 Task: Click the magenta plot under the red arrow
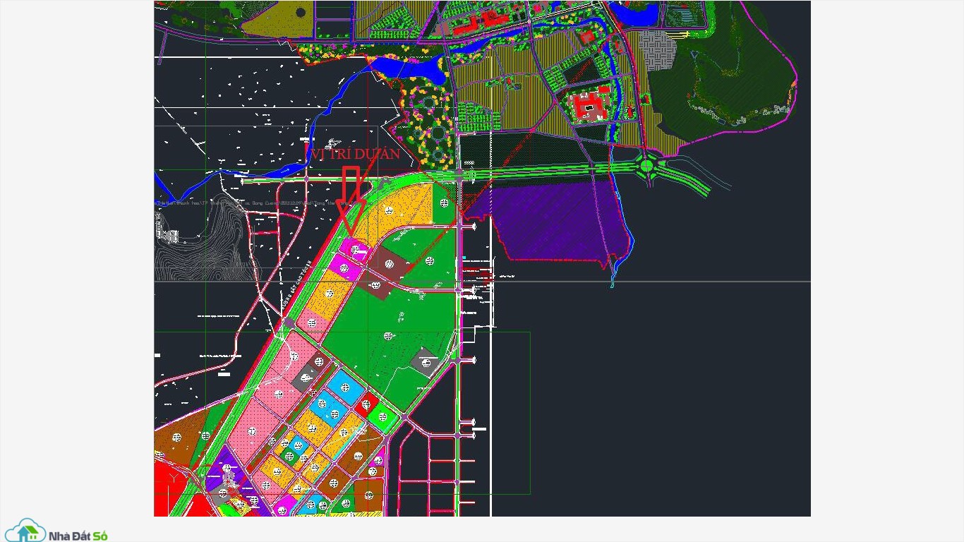[x=355, y=249]
